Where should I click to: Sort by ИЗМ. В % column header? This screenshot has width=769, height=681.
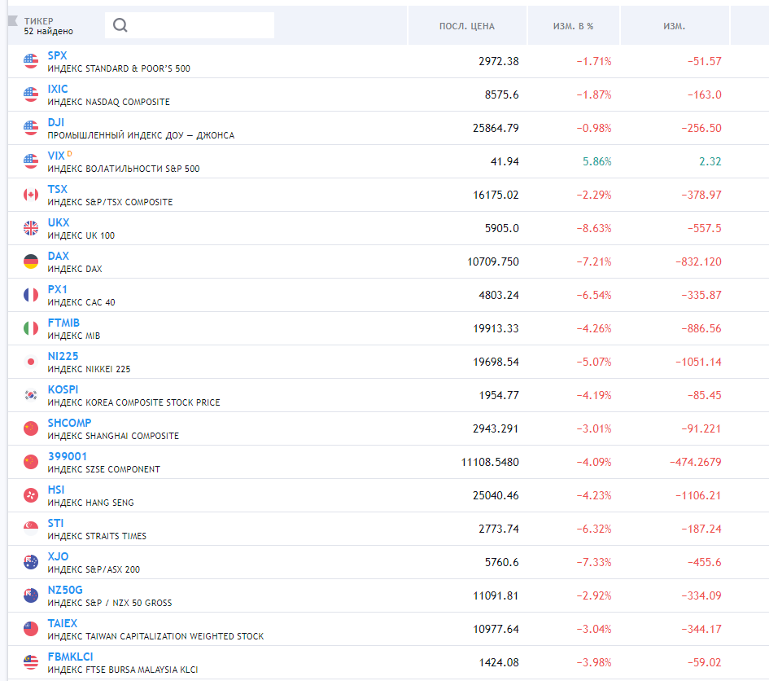(573, 26)
